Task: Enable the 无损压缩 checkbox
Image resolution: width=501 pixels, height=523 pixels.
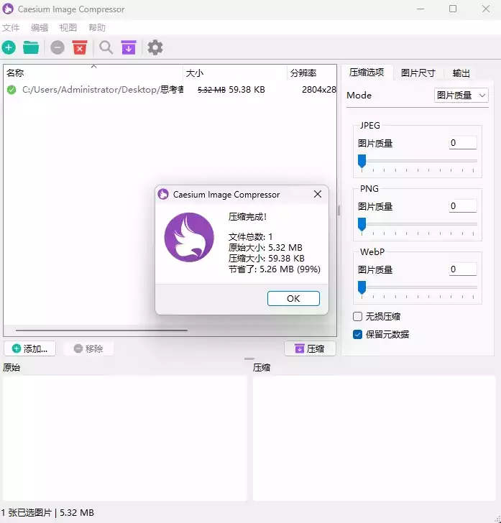Action: pos(358,317)
